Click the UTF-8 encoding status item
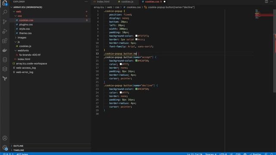This screenshot has height=155, width=276. 223,154
